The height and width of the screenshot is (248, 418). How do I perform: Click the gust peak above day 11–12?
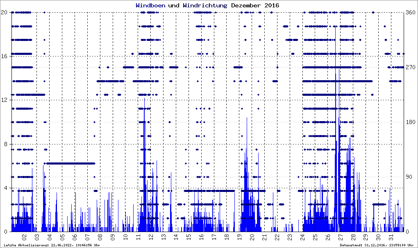coord(145,165)
